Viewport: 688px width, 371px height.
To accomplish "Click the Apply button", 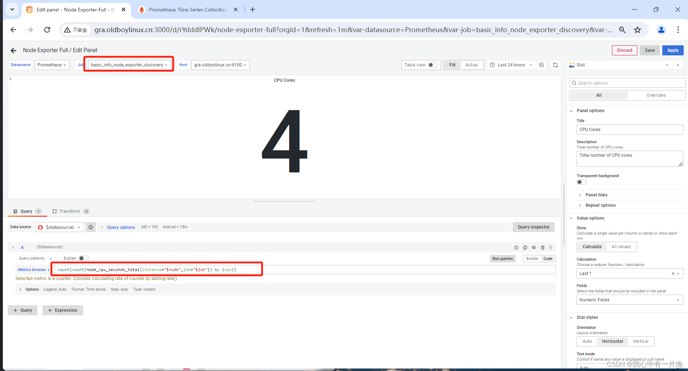I will 673,50.
